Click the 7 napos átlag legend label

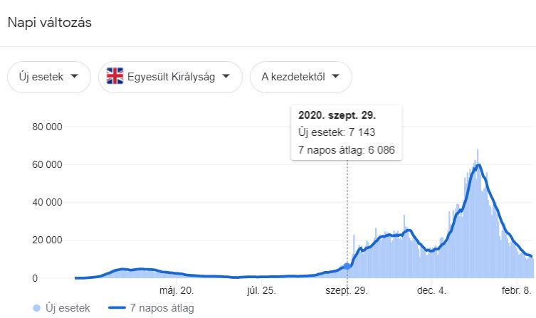click(162, 307)
